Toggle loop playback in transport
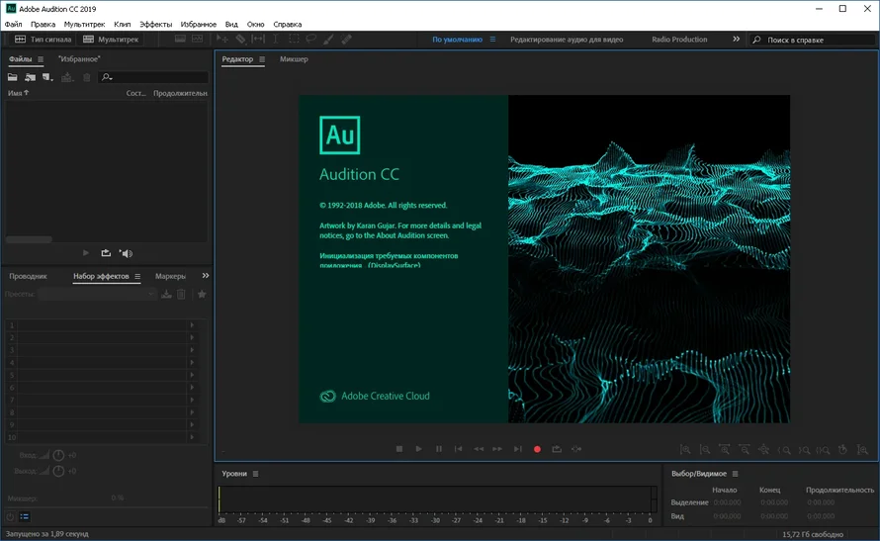 (557, 449)
